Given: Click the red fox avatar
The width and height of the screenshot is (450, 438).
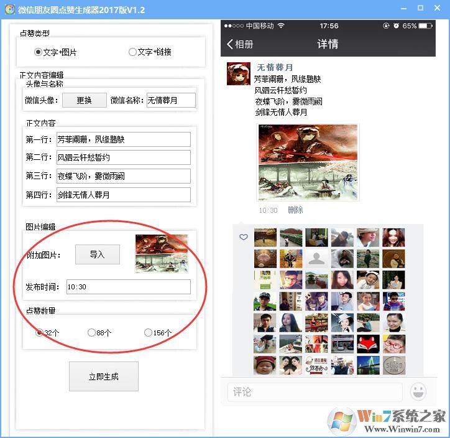Looking at the screenshot, I should point(368,344).
